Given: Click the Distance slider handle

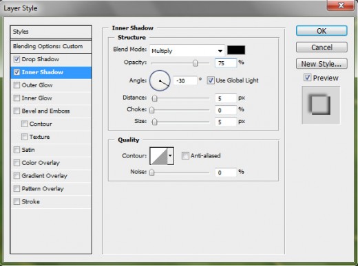Looking at the screenshot, I should click(155, 98).
